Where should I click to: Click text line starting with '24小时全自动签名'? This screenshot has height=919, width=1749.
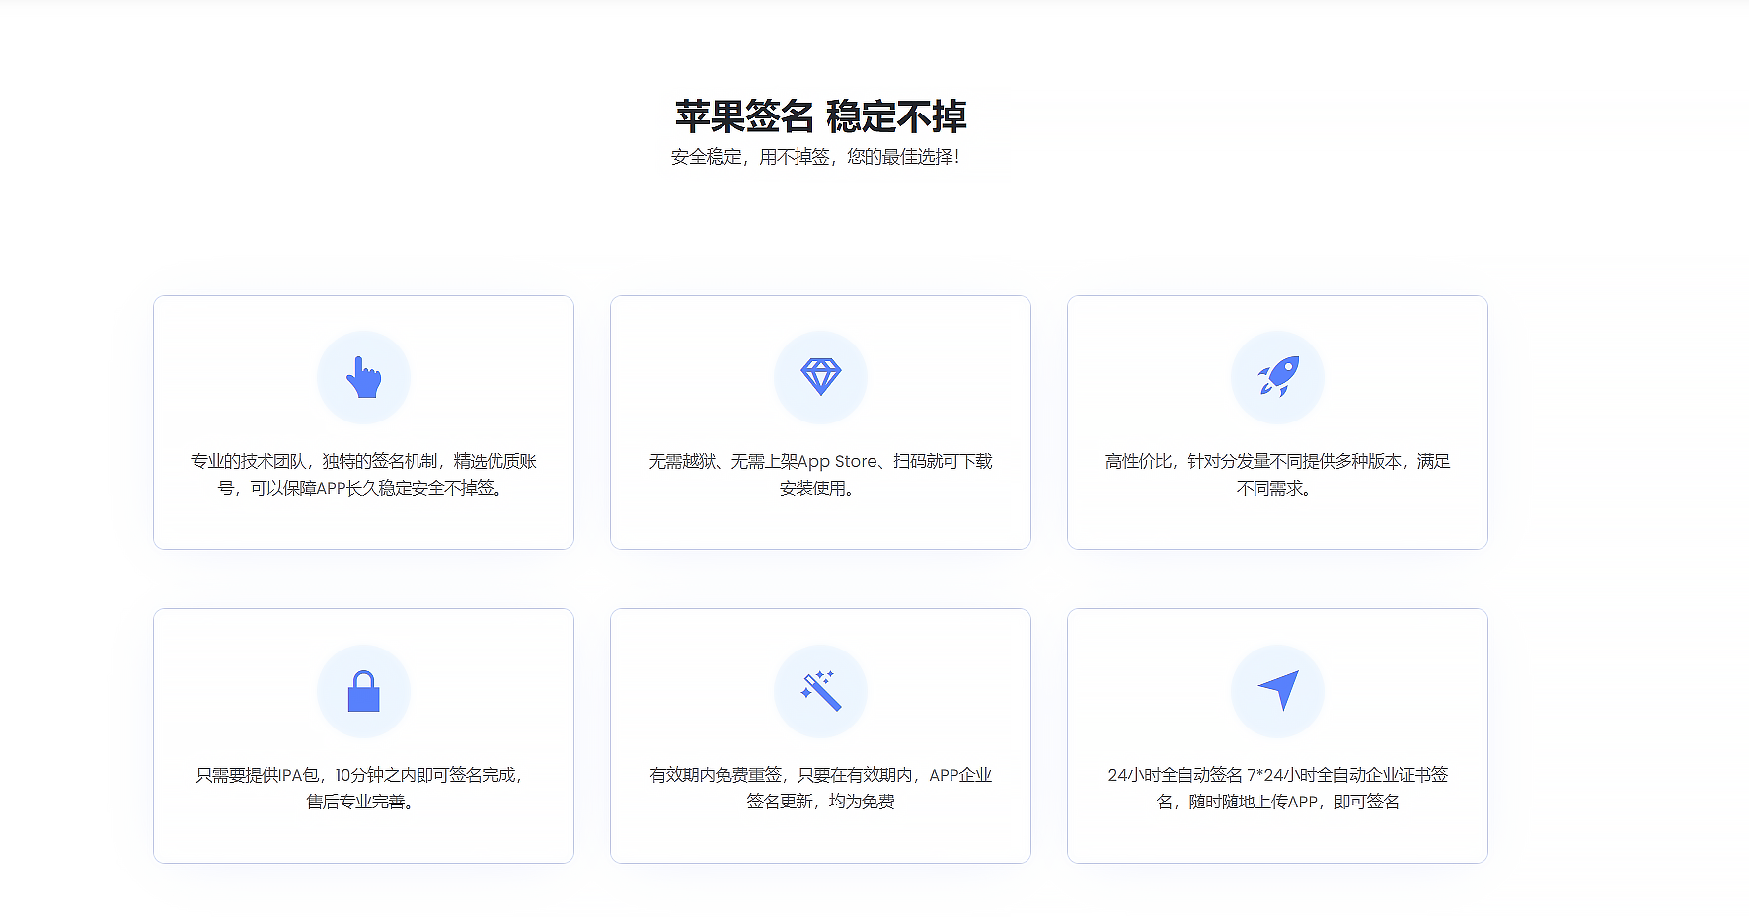tap(1277, 775)
